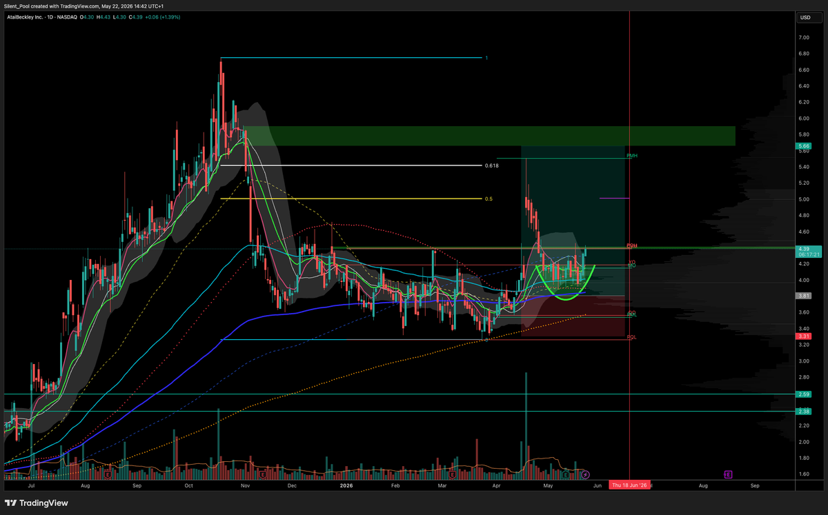Click the PQL level label
Screen dimensions: 828x515
coord(631,337)
